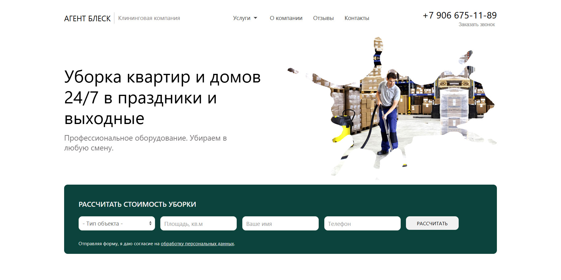Screen dimensions: 561x280
Task: Click the Клининговая компания tagline
Action: (149, 18)
